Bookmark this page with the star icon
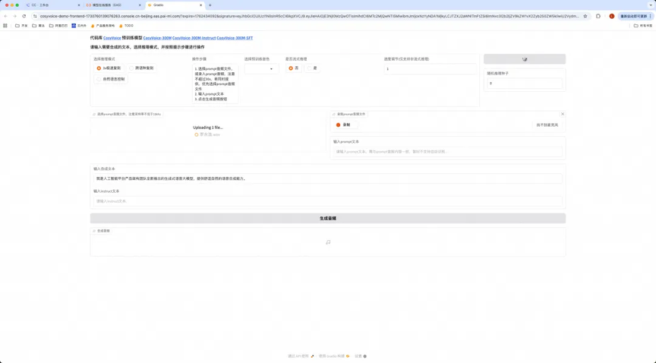The image size is (656, 363). click(x=585, y=16)
